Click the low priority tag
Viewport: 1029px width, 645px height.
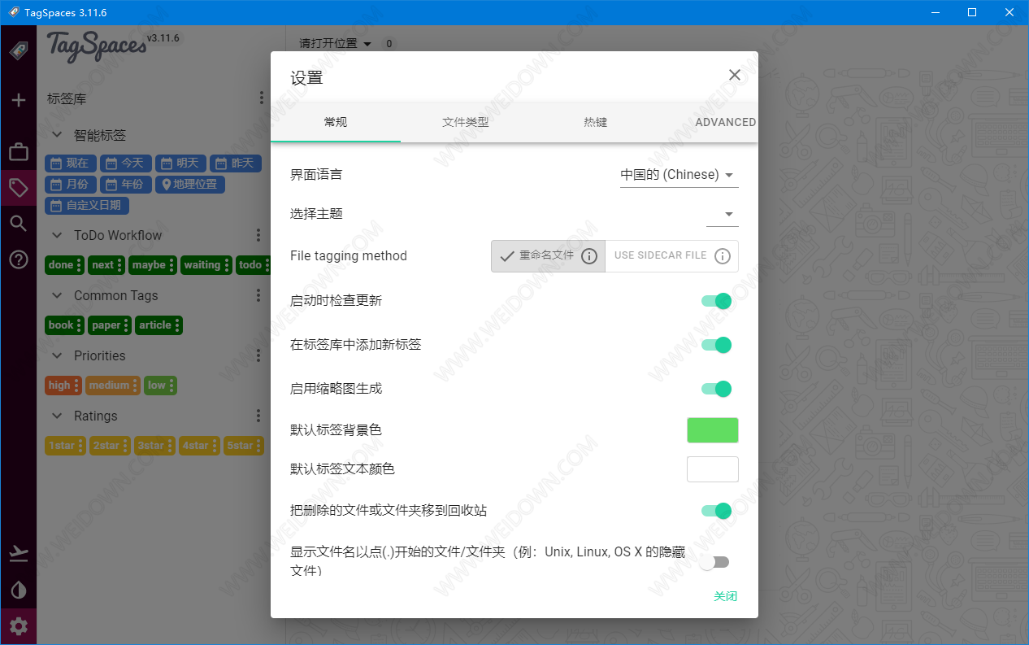[x=160, y=386]
